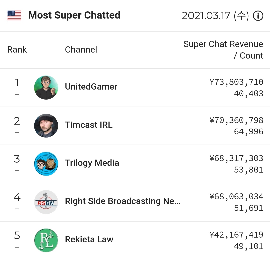
Task: Click Rekieta Law revenue ¥42,167,419
Action: tap(236, 235)
